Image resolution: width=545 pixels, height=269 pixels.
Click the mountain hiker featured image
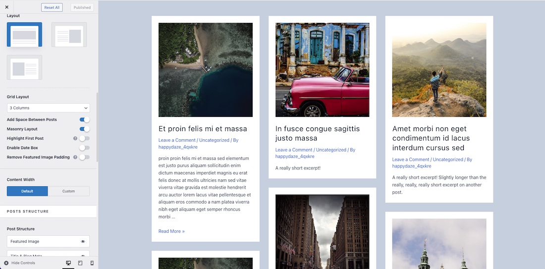coord(439,70)
